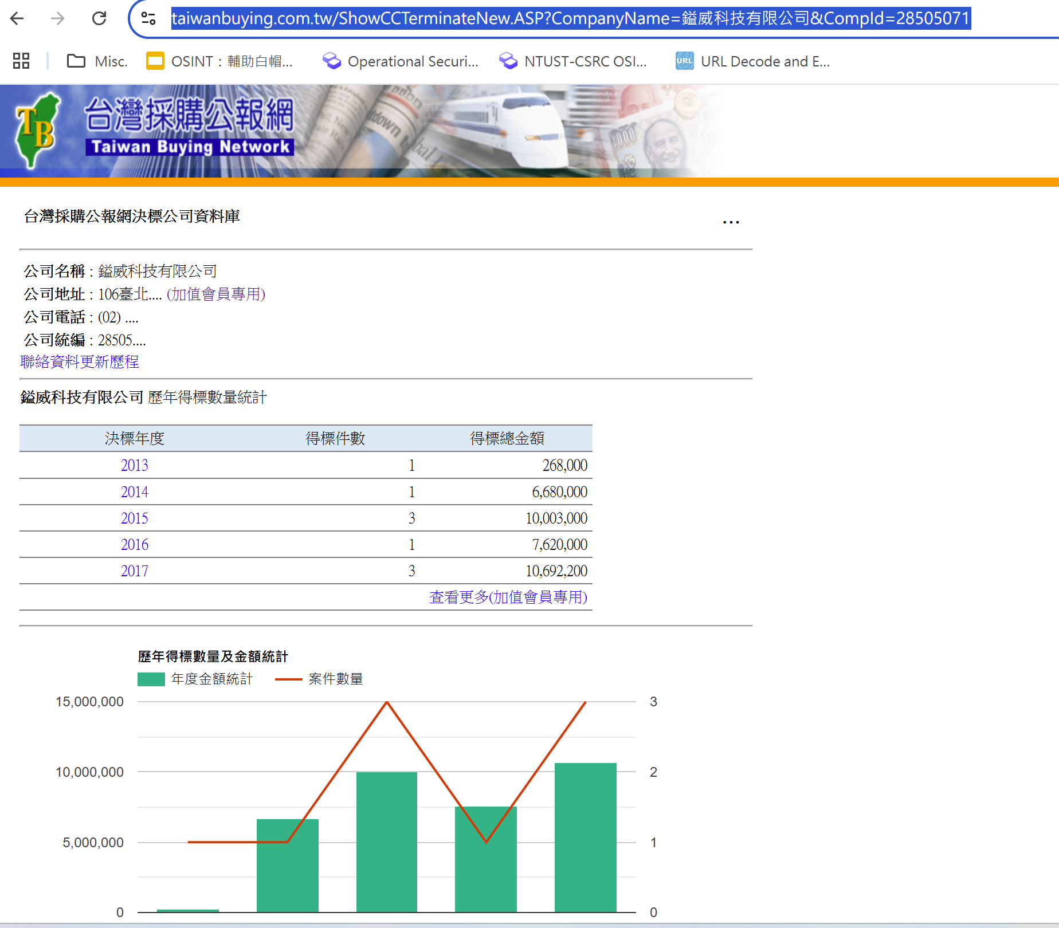Click the green bar for 2016
Image resolution: width=1059 pixels, height=928 pixels.
point(486,859)
